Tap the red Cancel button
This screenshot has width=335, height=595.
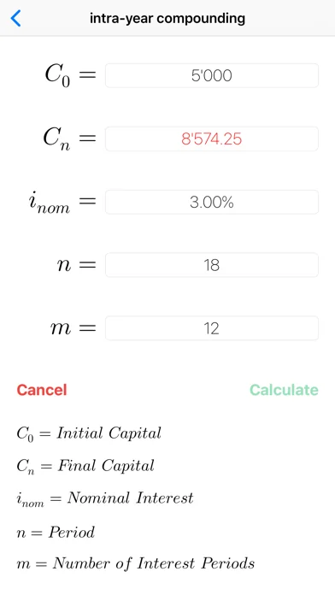(42, 390)
